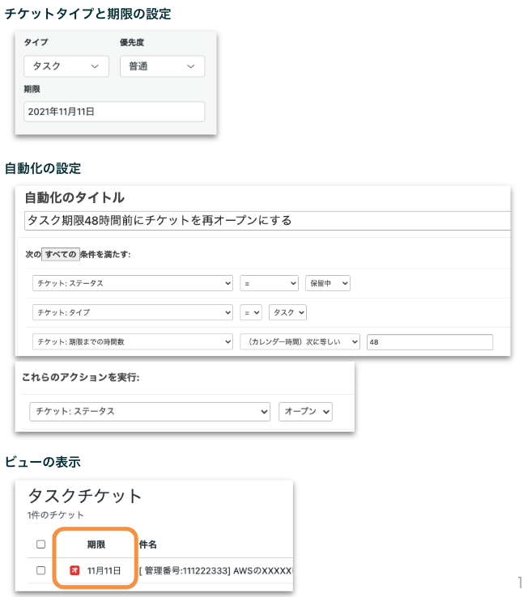Click the automation title text field
This screenshot has width=523, height=597.
267,220
